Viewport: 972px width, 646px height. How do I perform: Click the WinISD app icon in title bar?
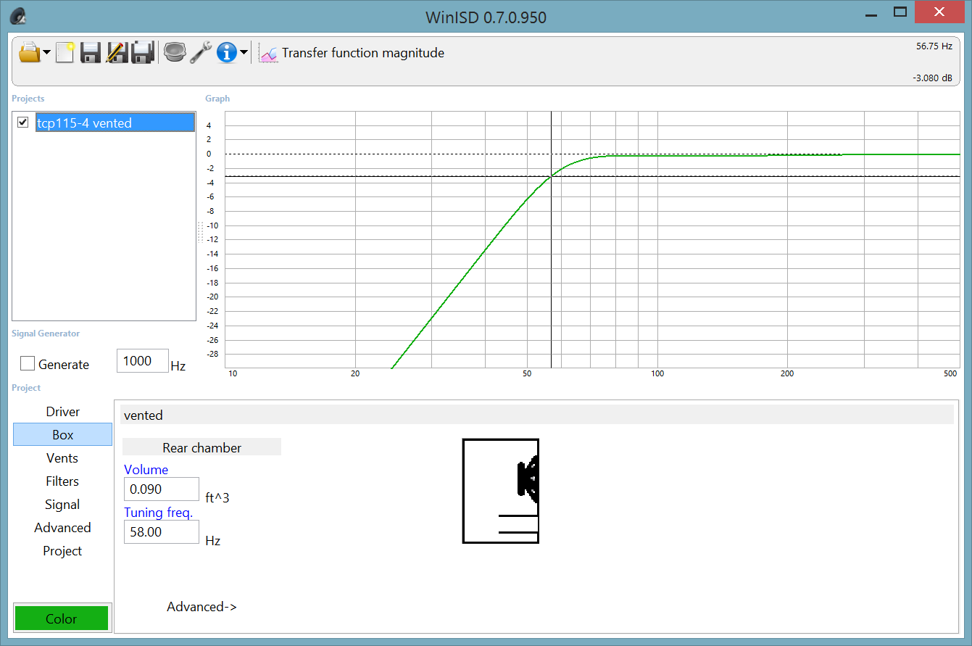coord(17,15)
